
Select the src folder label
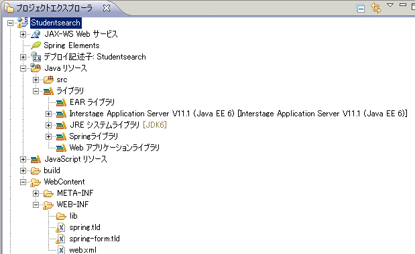62,80
